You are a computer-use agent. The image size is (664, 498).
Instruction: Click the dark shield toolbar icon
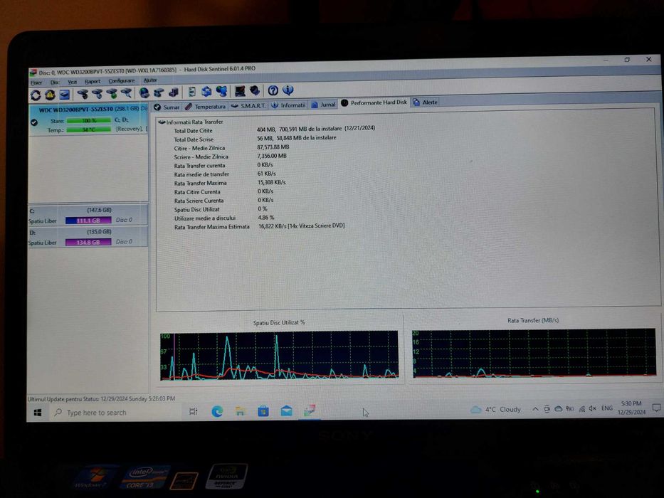click(255, 90)
